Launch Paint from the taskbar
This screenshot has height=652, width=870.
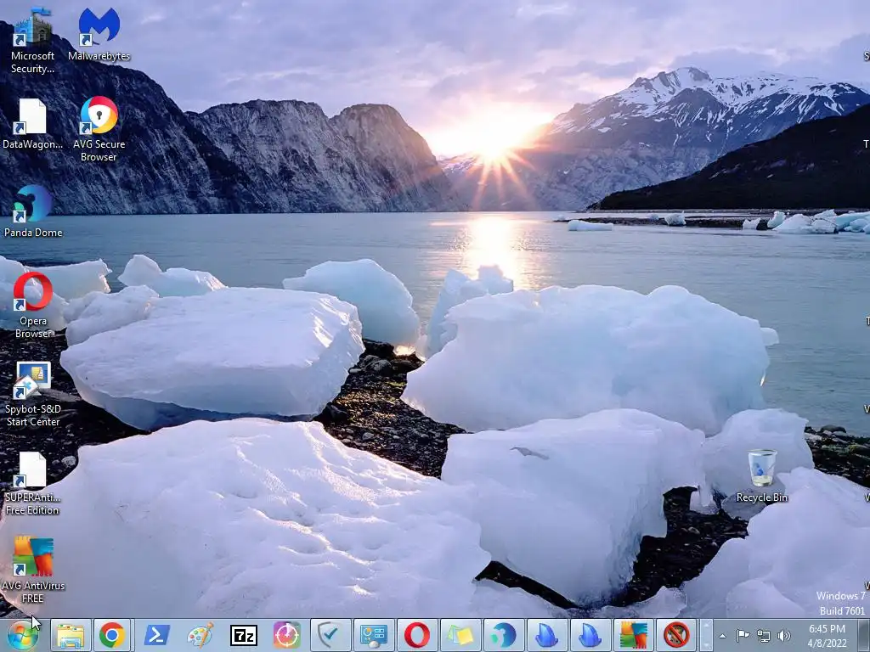[x=201, y=635]
